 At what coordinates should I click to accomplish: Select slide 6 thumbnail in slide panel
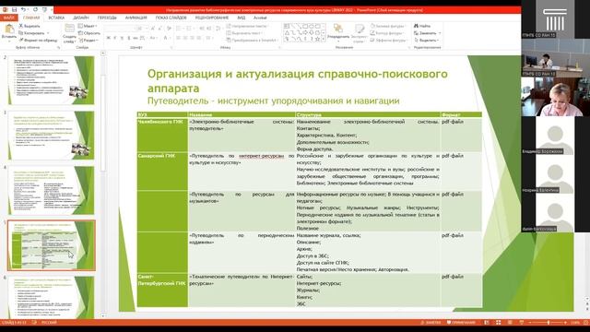click(51, 297)
